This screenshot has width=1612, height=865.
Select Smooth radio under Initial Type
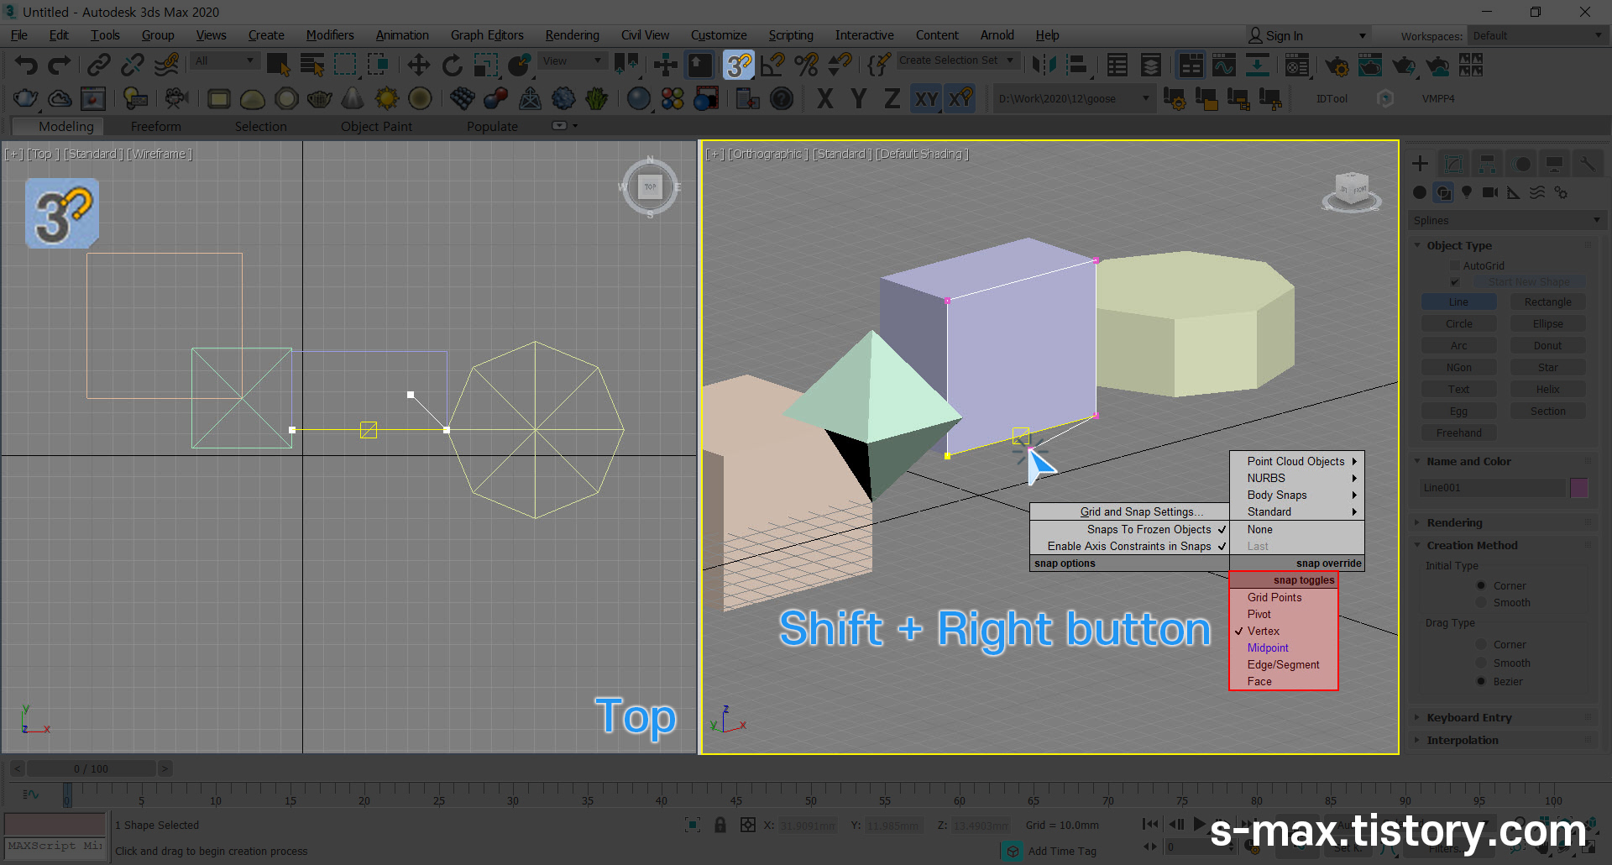click(1482, 602)
